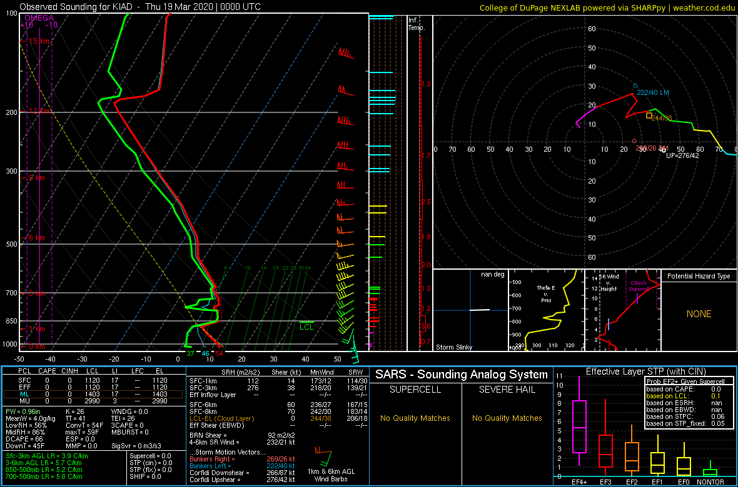Click No Quality Matches under SUPERCELL
The height and width of the screenshot is (487, 738).
tap(415, 418)
